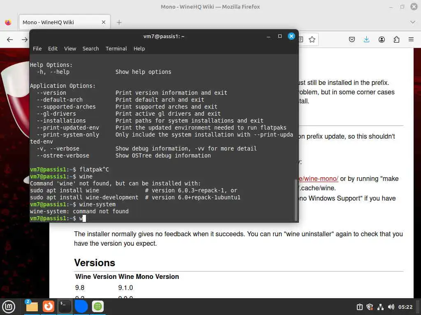Viewport: 421px width, 315px height.
Task: Open terminal Help menu
Action: pos(139,48)
